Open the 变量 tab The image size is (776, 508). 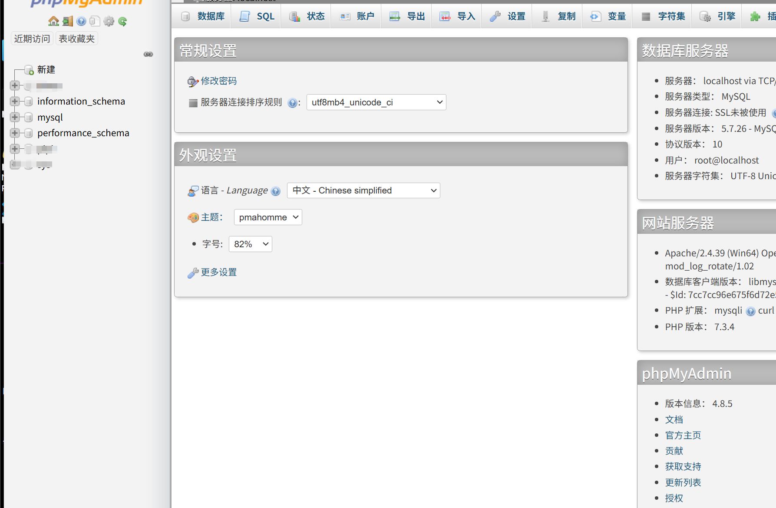[x=608, y=16]
